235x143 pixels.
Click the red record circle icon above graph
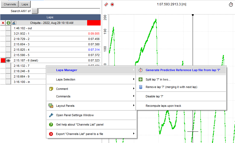click(x=112, y=5)
